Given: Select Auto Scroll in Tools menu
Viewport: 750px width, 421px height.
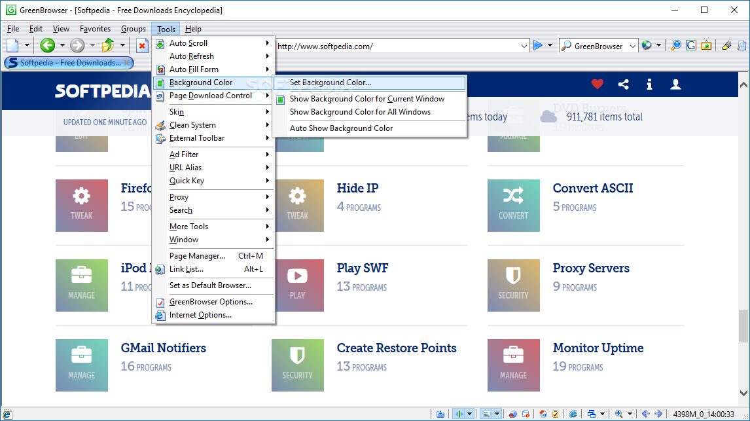Looking at the screenshot, I should [213, 43].
